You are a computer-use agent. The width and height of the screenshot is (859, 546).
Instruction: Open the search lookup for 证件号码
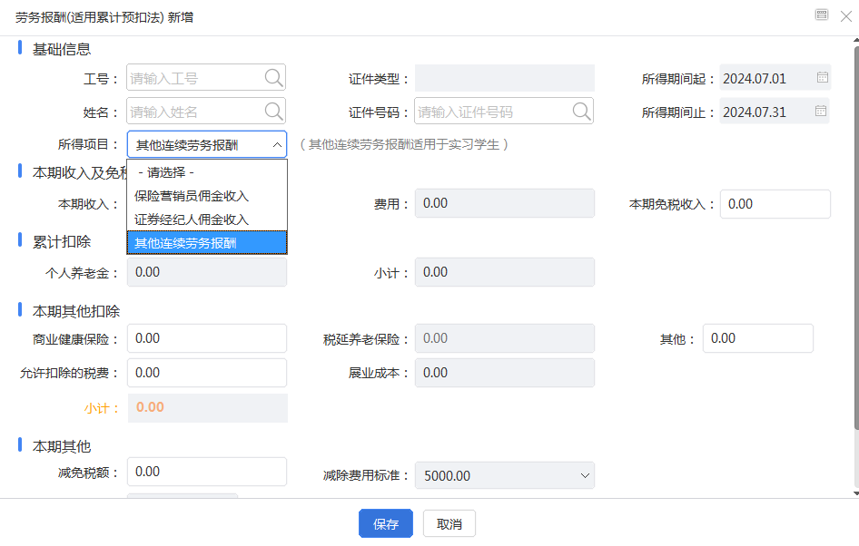(582, 112)
